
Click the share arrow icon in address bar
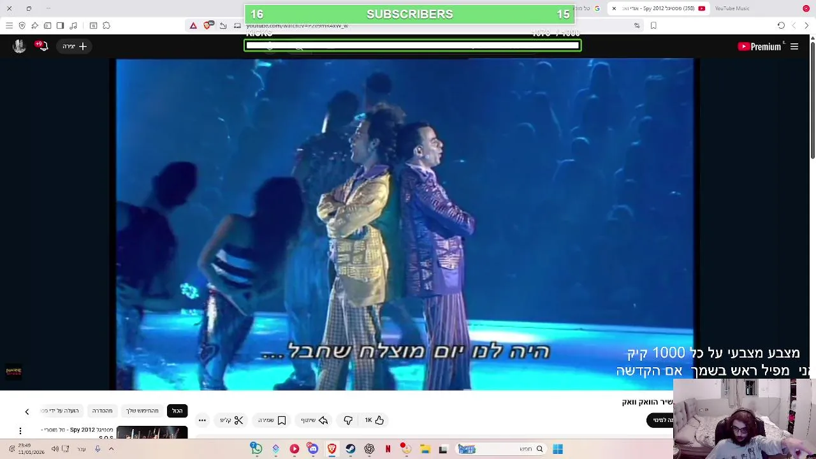tap(223, 25)
